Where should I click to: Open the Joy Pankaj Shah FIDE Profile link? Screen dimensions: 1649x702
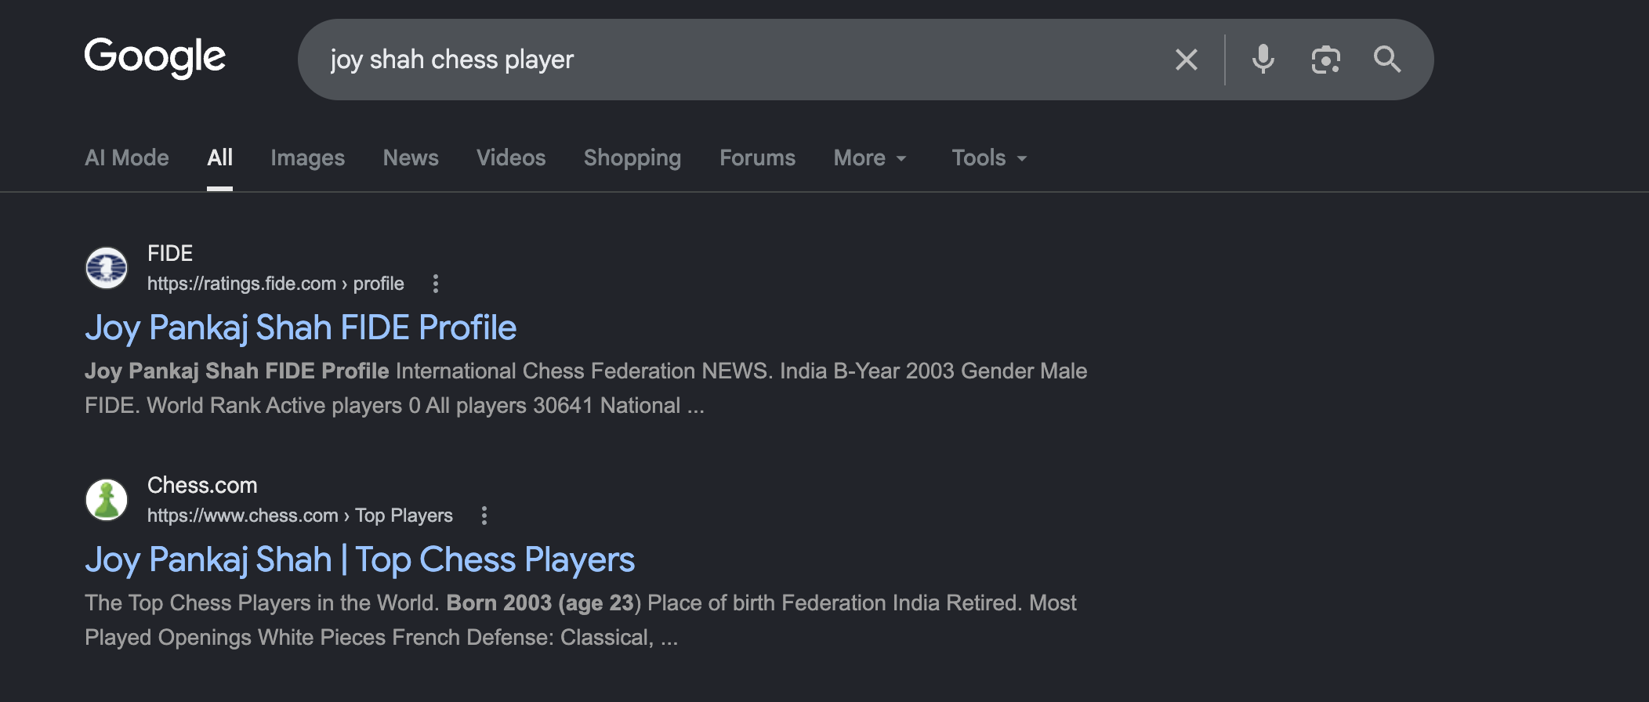tap(301, 327)
